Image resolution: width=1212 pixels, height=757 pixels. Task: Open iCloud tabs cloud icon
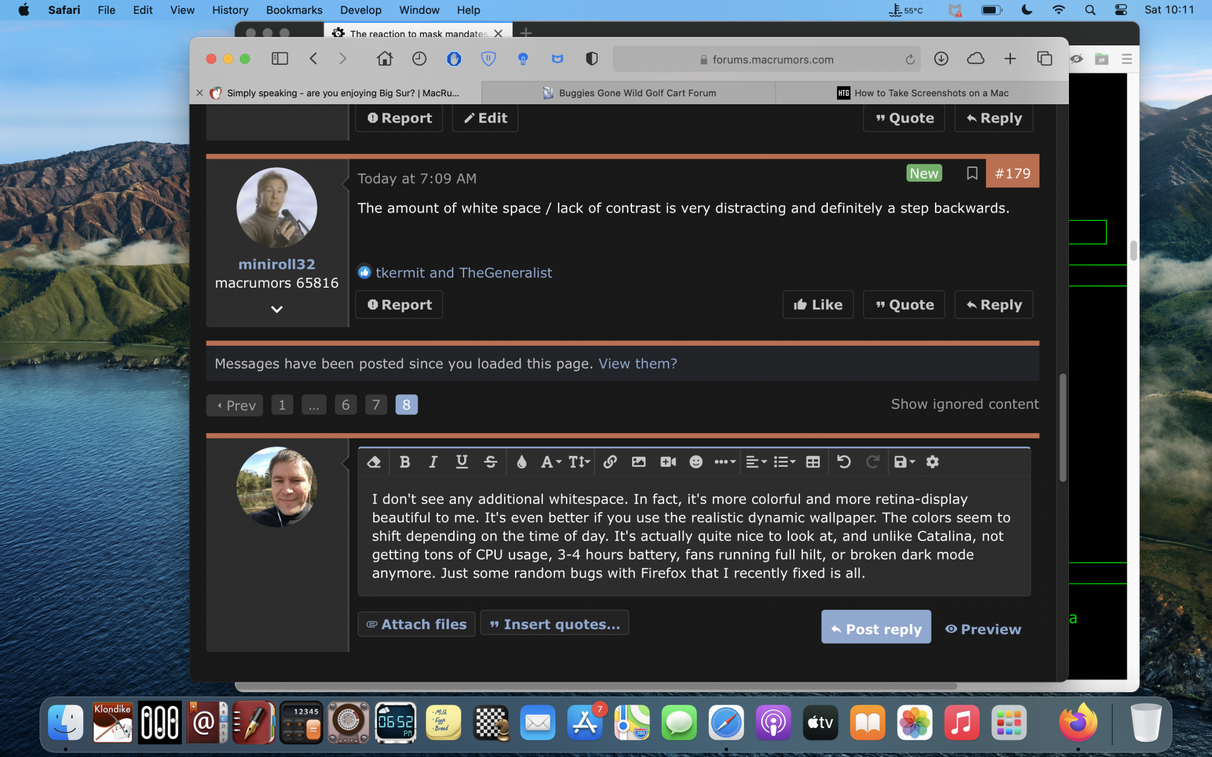pyautogui.click(x=976, y=59)
